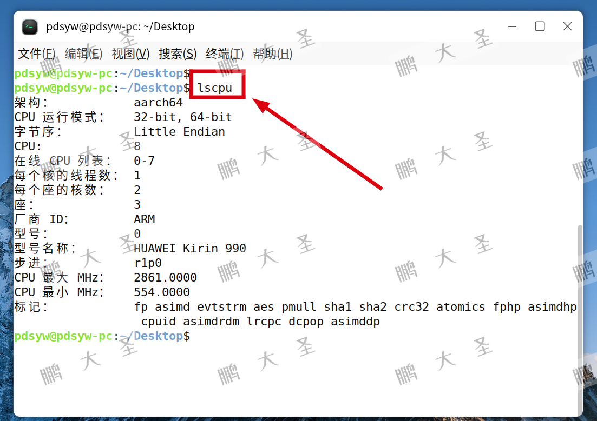Minimize the terminal window
The height and width of the screenshot is (421, 597).
pos(512,26)
